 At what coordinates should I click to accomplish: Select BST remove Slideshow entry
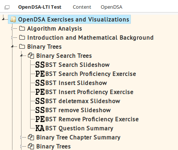coord(78,110)
